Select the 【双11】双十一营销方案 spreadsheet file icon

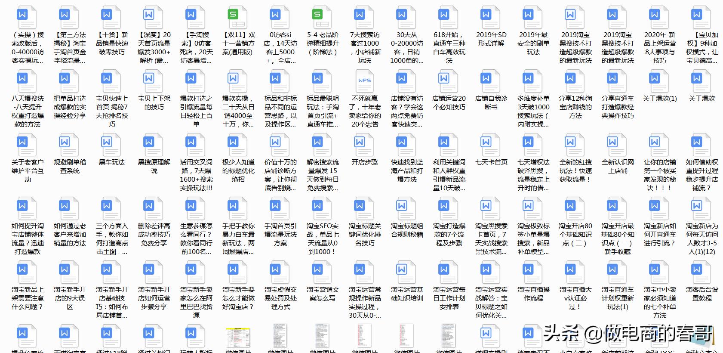pos(238,18)
